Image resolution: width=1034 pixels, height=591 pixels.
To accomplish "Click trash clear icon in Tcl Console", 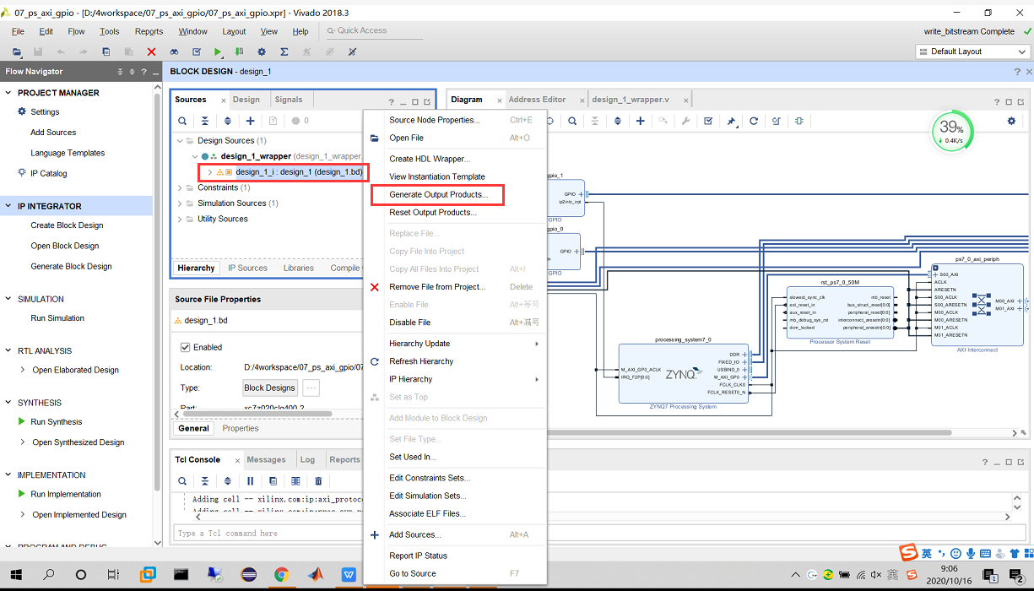I will tap(318, 481).
